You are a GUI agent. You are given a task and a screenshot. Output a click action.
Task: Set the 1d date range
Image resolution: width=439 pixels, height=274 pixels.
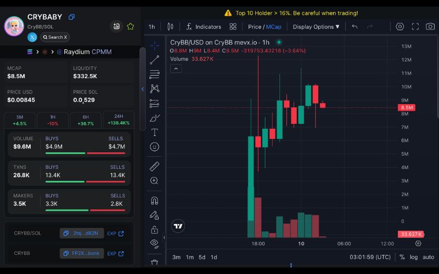214,257
